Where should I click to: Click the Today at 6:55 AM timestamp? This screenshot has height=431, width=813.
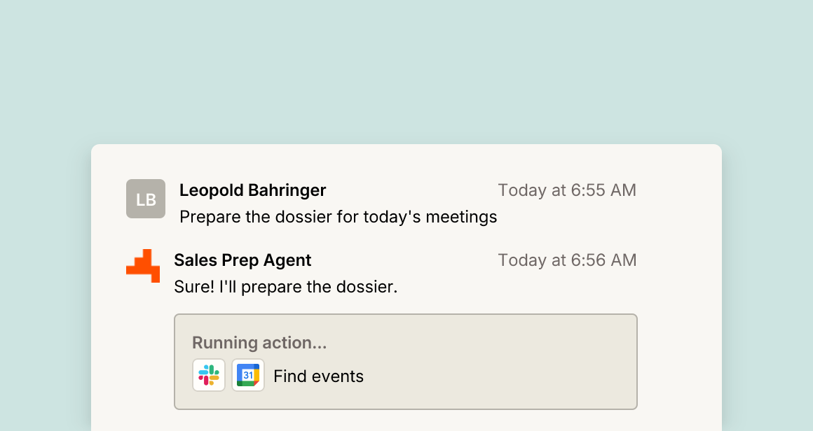coord(567,190)
